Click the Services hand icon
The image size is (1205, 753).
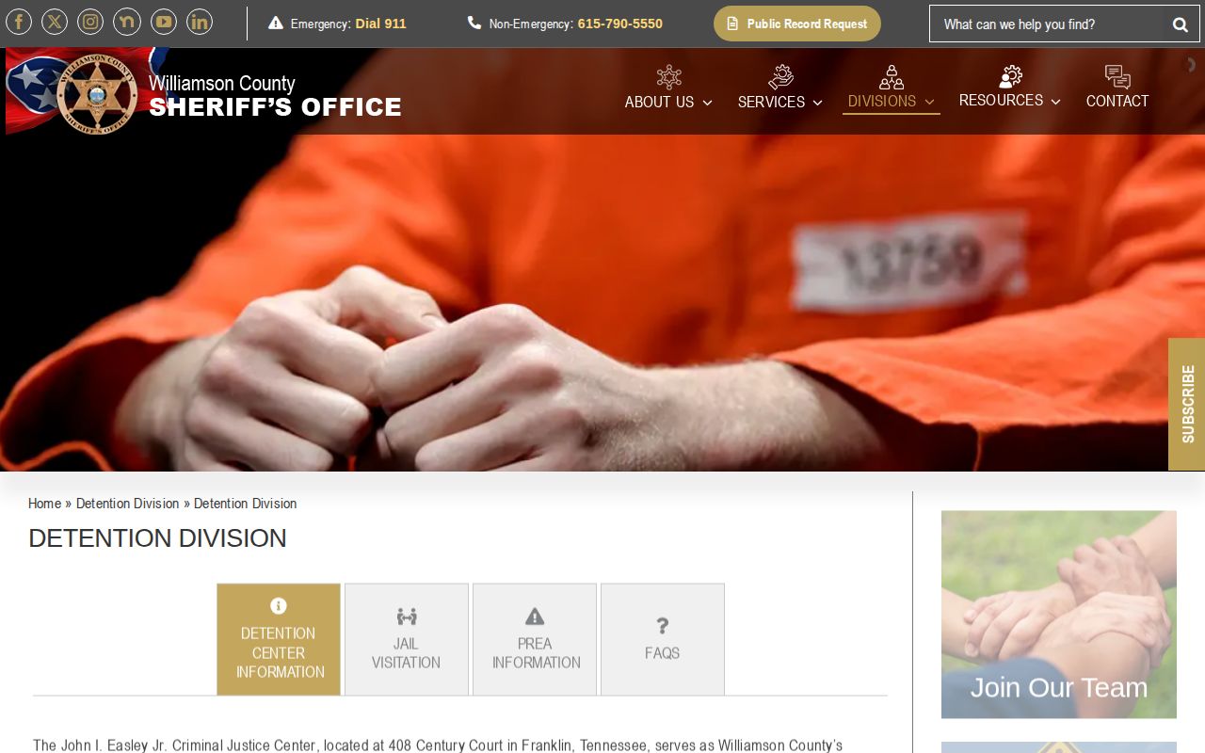point(780,77)
